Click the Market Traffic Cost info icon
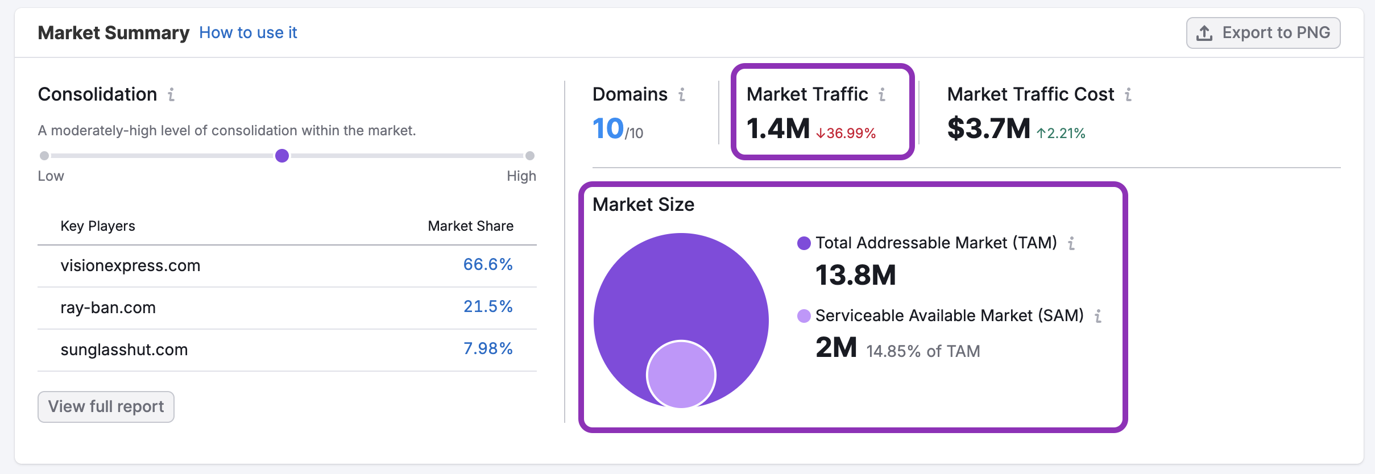Viewport: 1375px width, 474px height. [1128, 94]
